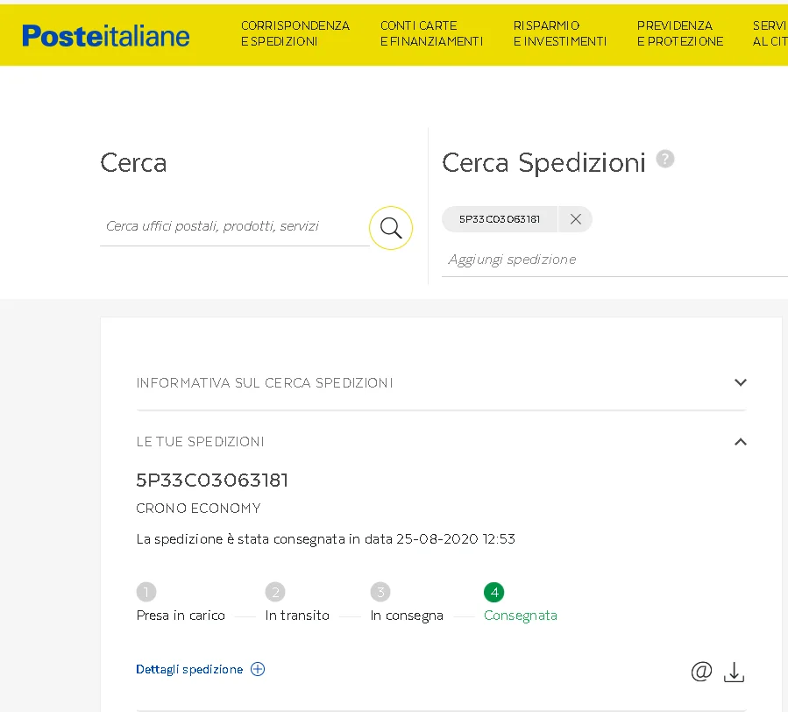
Task: Click the plus icon beside Dettagli spedizione
Action: coord(258,669)
